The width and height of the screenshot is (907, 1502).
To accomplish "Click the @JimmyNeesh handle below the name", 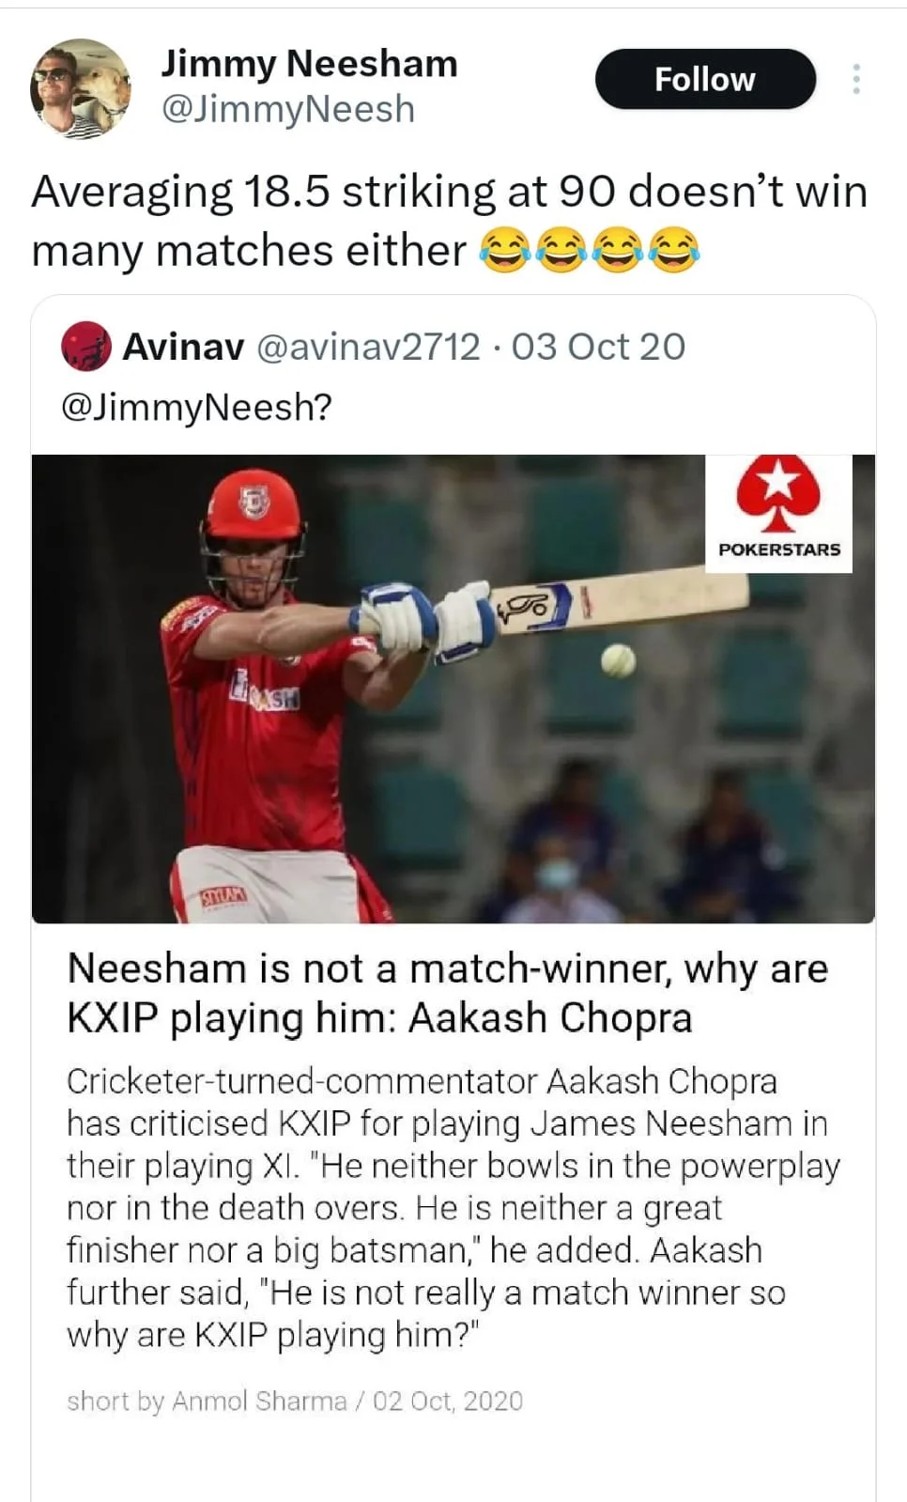I will [287, 109].
